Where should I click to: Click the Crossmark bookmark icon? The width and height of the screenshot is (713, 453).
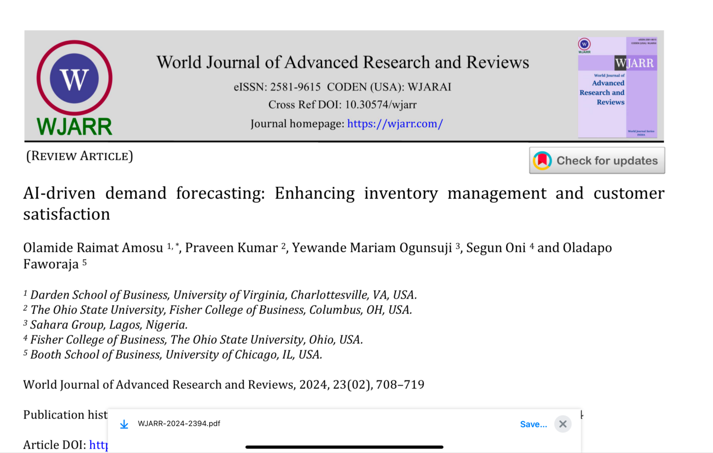[542, 161]
